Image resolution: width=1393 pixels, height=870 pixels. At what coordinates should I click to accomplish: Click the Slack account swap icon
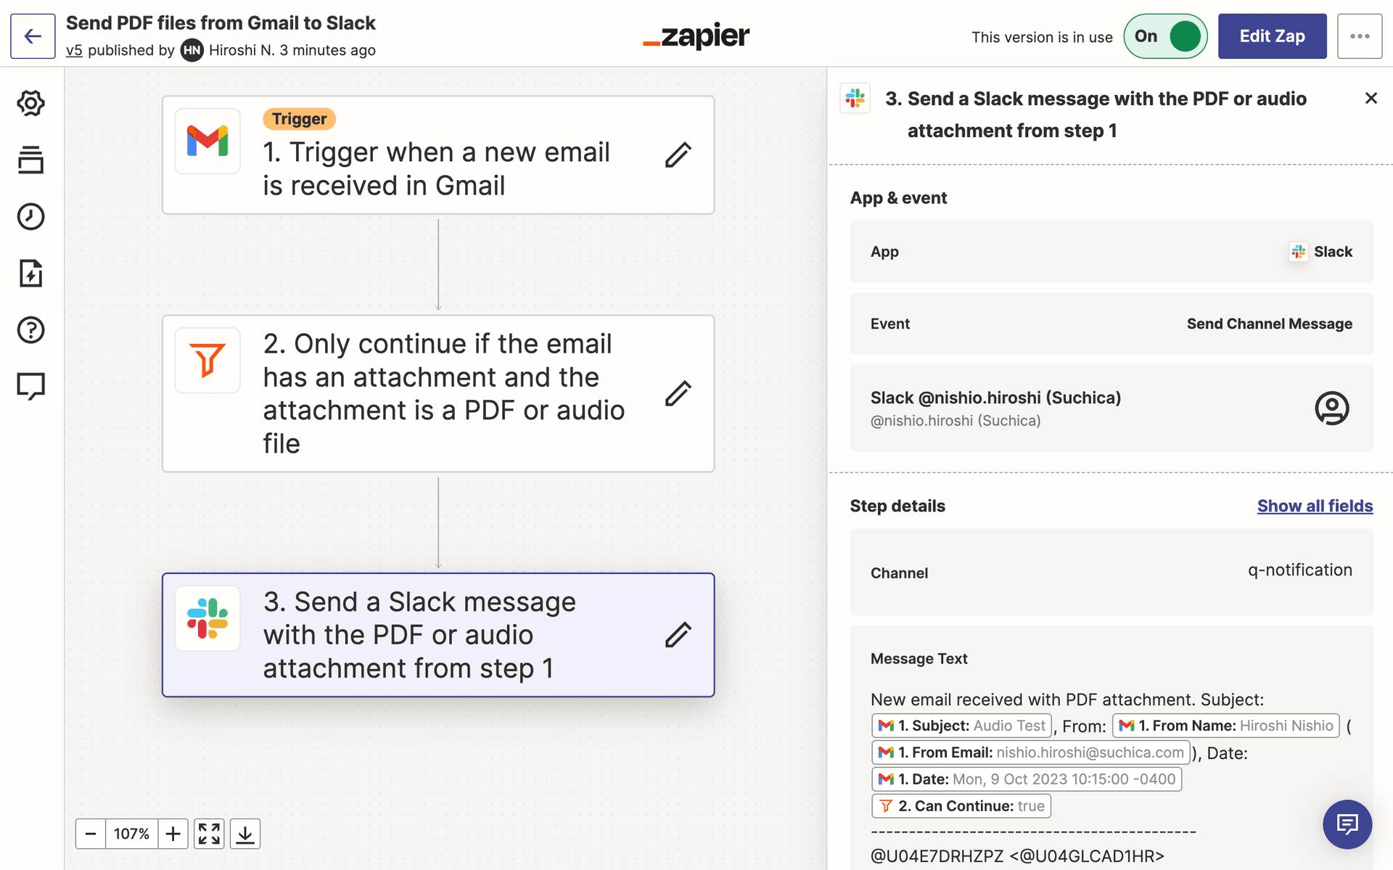[1331, 408]
